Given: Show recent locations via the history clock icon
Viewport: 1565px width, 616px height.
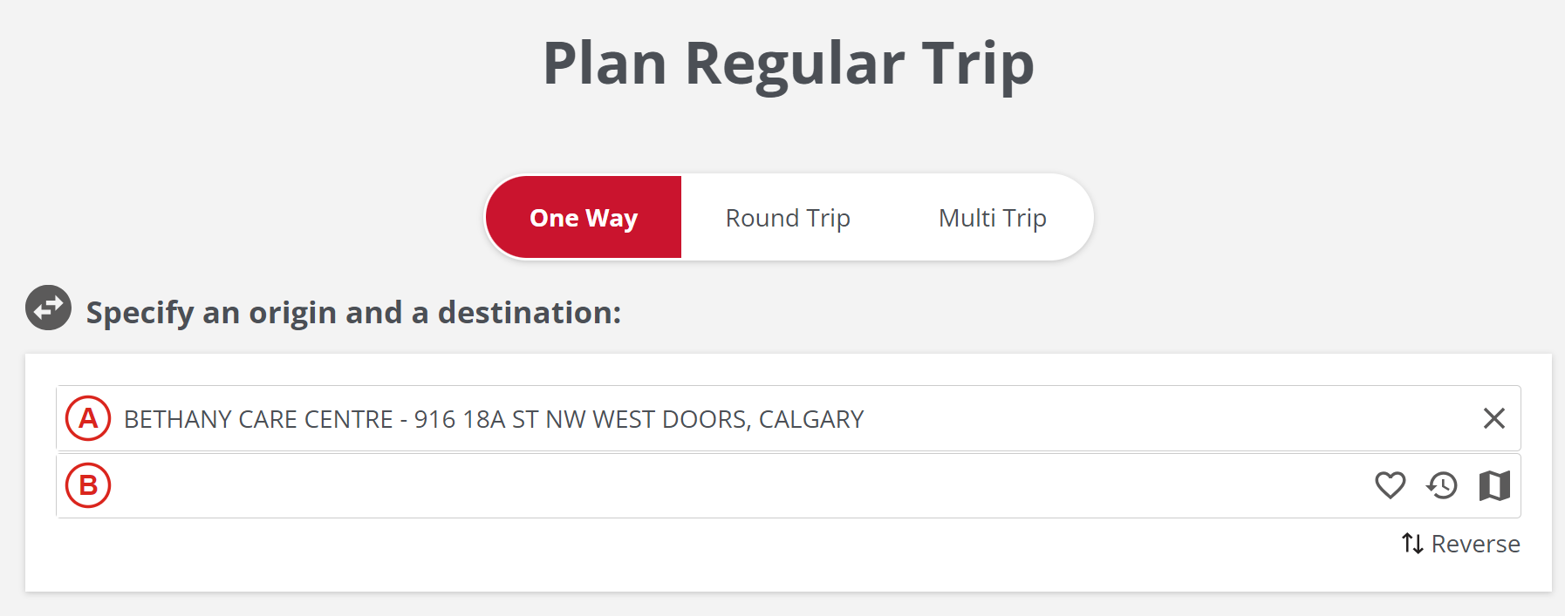Looking at the screenshot, I should tap(1442, 485).
